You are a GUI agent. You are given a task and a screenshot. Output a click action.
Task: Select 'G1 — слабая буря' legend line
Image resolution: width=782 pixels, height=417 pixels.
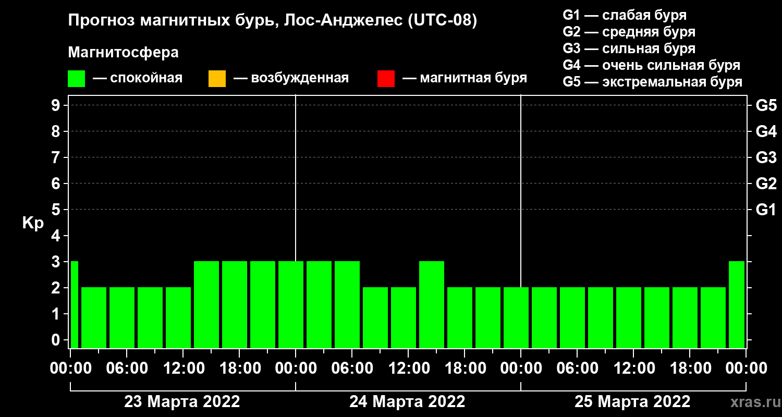[x=625, y=15]
